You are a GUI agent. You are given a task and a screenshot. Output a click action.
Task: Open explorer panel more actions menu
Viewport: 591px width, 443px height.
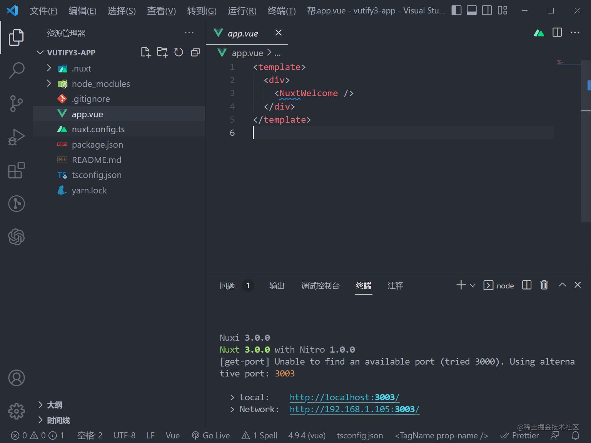pos(189,33)
